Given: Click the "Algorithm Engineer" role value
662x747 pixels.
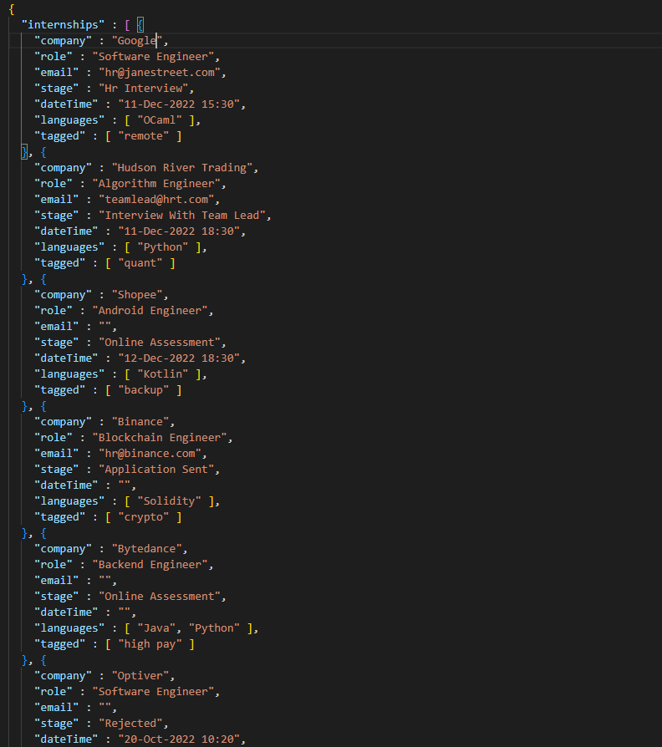Looking at the screenshot, I should coord(156,184).
